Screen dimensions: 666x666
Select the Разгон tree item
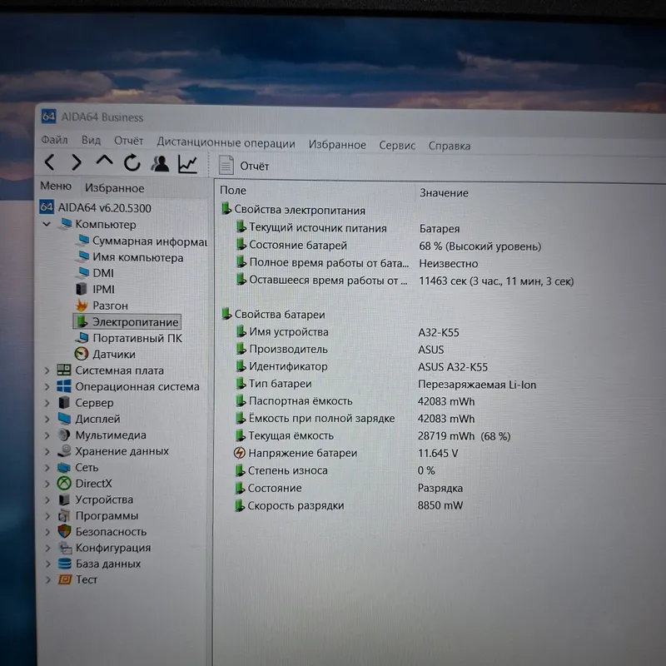point(102,306)
